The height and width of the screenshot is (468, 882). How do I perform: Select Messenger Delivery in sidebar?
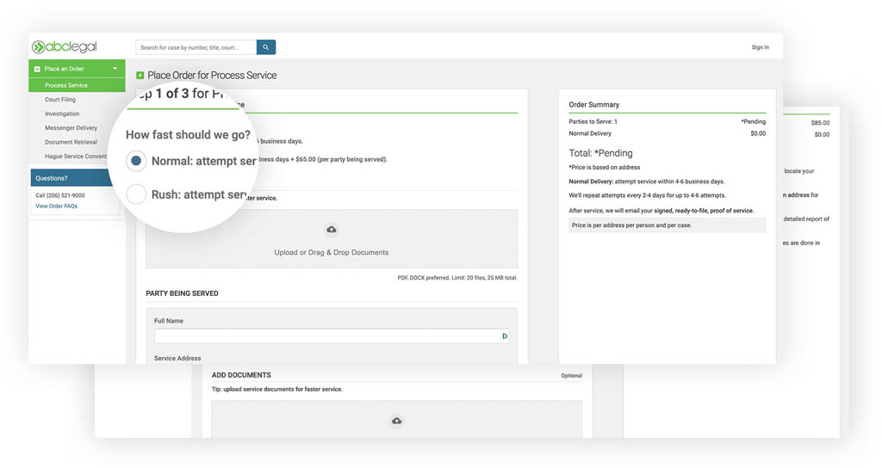click(x=71, y=128)
